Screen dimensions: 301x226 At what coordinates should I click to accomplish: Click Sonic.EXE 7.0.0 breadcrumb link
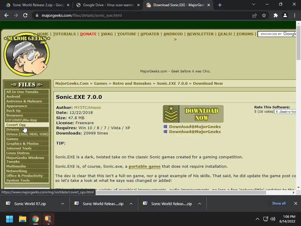[172, 83]
